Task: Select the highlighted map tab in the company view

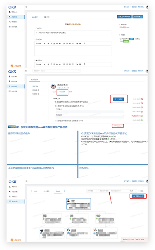Action: coord(58,191)
